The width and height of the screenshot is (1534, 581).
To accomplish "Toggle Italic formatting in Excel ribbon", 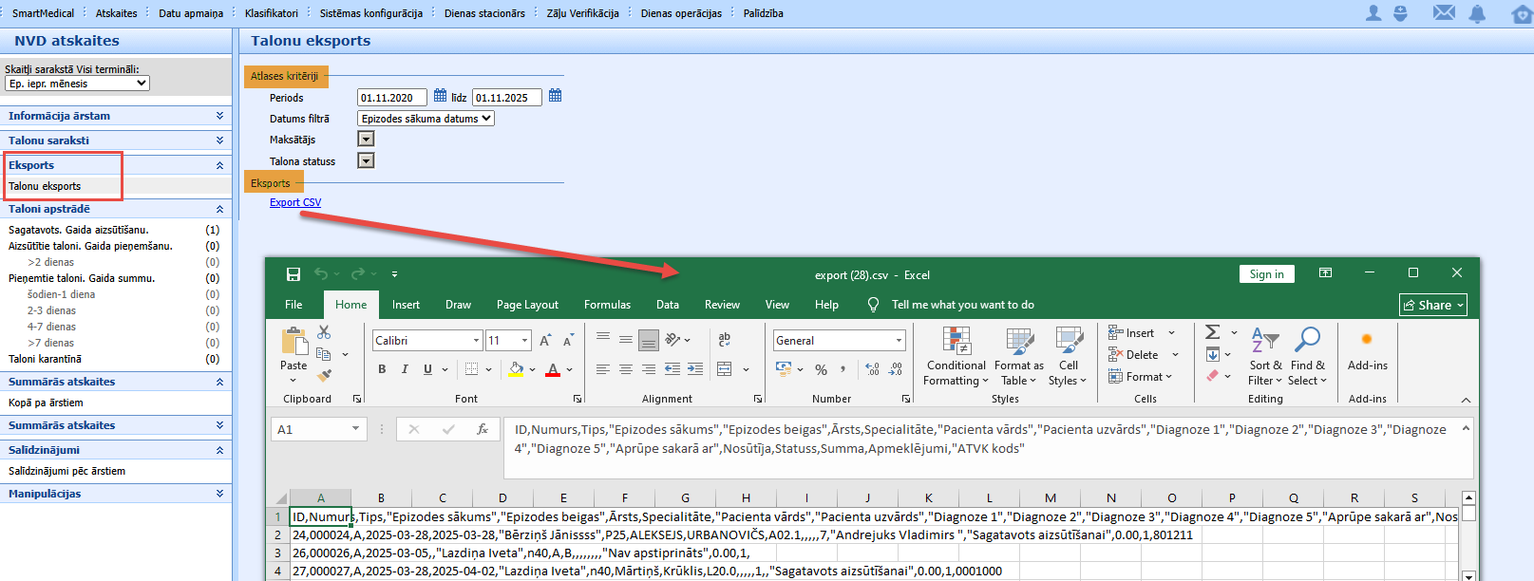I will click(405, 369).
